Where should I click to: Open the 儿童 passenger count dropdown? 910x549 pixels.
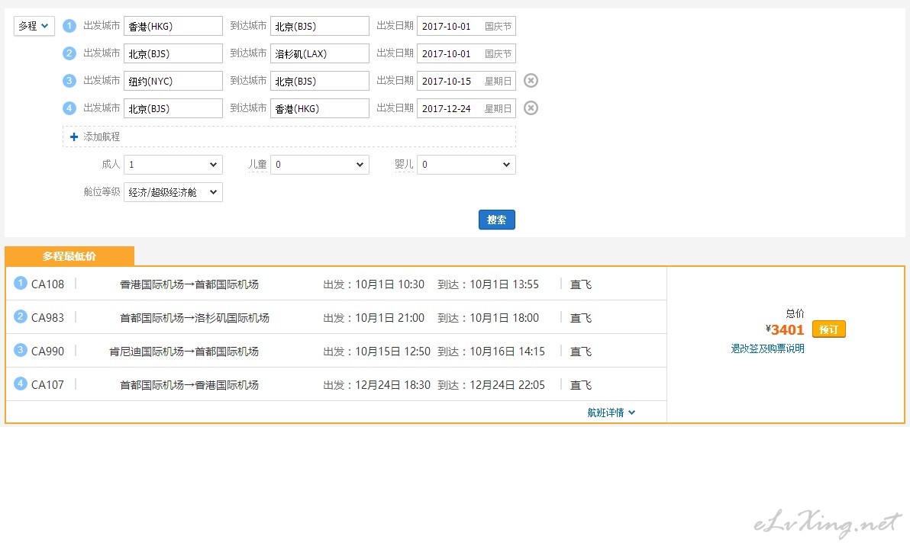pos(320,165)
